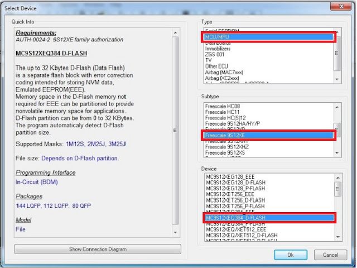Click the Subtype list scroll-up arrow
The width and height of the screenshot is (357, 268).
(x=337, y=107)
